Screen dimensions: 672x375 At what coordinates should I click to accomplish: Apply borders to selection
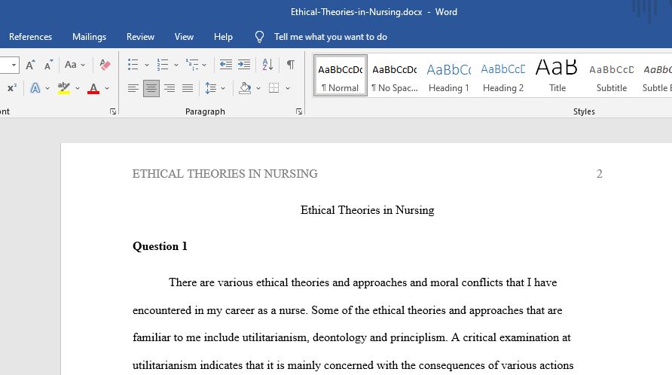point(274,88)
